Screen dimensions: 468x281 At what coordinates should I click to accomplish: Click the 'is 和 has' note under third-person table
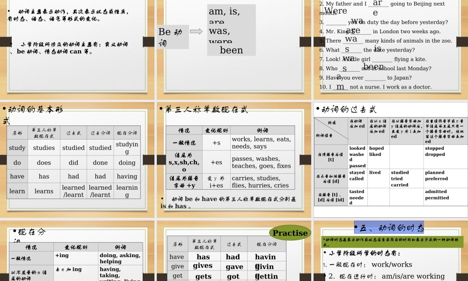[228, 202]
